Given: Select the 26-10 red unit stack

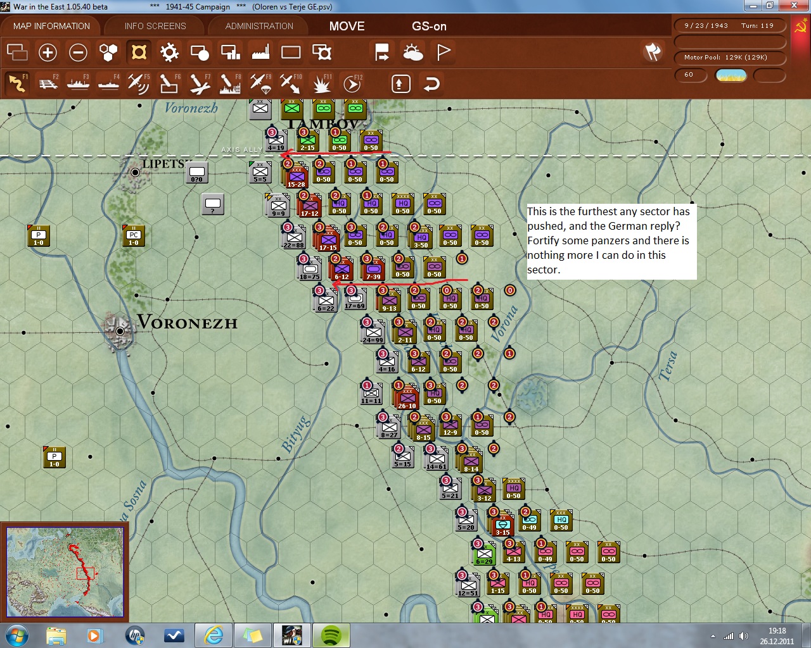Looking at the screenshot, I should pyautogui.click(x=406, y=399).
